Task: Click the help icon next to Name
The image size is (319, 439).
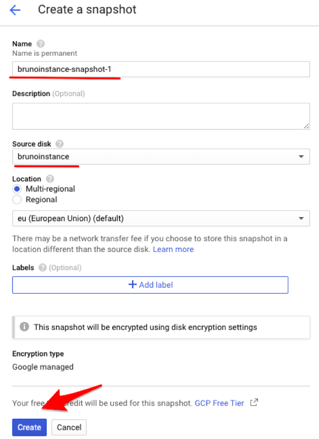Action: [x=41, y=44]
